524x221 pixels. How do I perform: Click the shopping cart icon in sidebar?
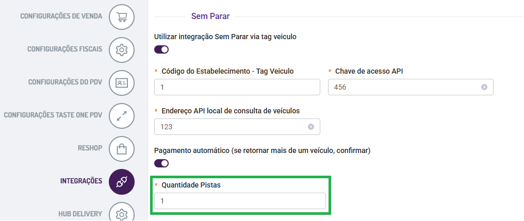coord(122,16)
